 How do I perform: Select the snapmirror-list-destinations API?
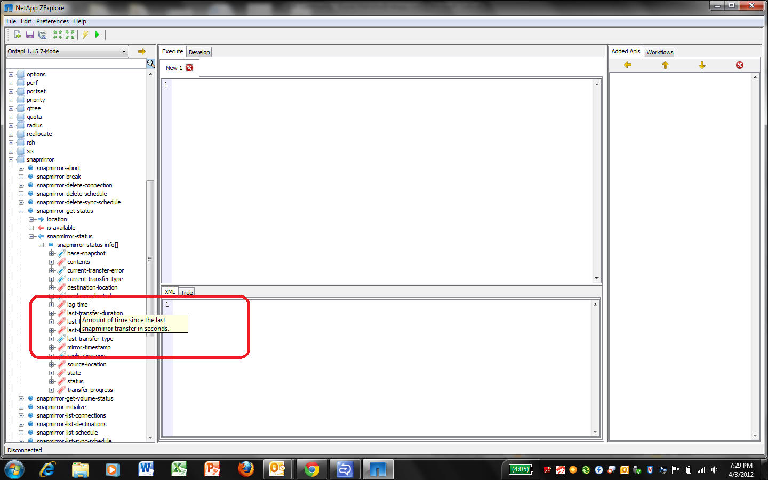71,424
